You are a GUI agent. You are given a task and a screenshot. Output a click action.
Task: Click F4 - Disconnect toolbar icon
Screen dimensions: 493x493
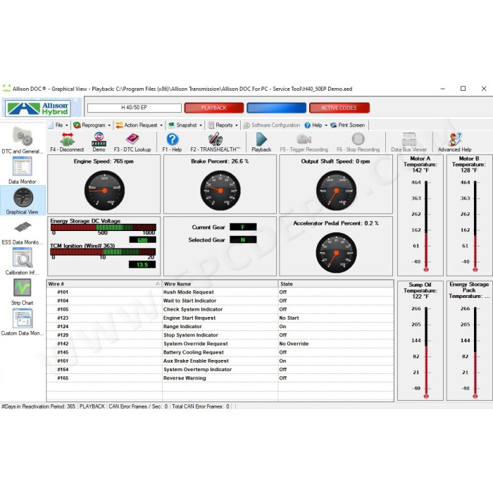click(68, 139)
